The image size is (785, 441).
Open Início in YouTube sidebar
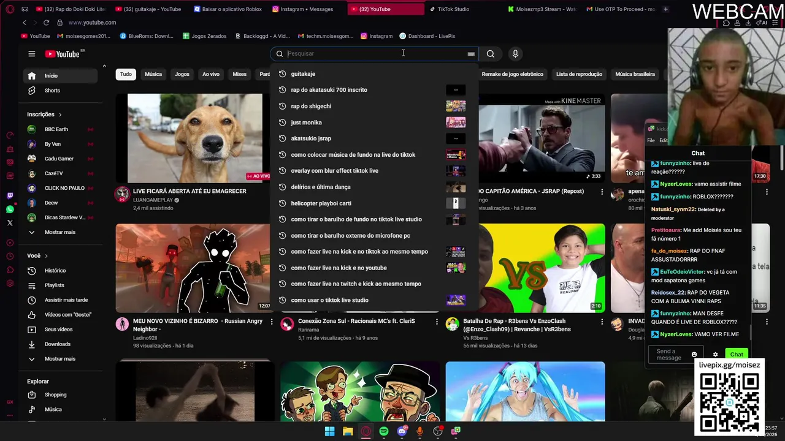(x=59, y=76)
